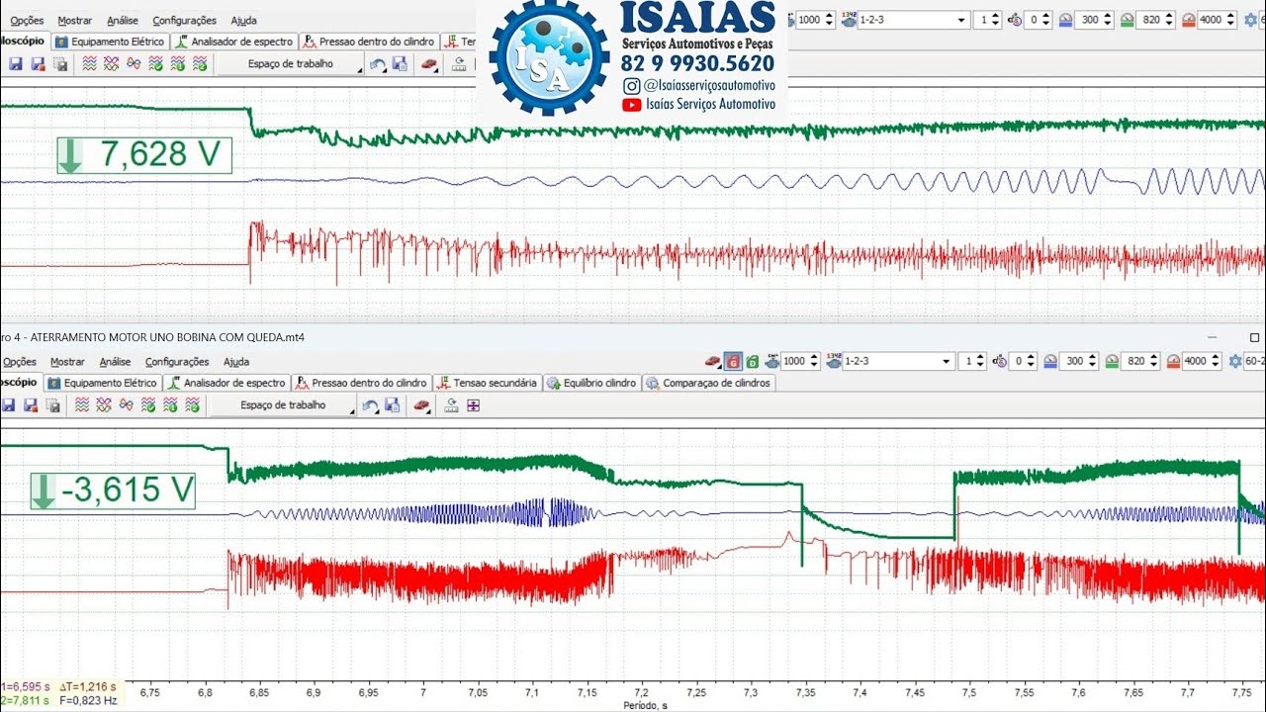Click the 1000 RPM spinner in upper window
The width and height of the screenshot is (1266, 712).
coord(816,19)
